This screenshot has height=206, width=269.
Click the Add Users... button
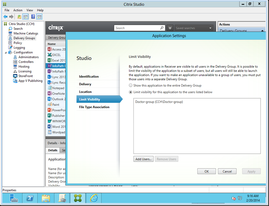pyautogui.click(x=143, y=159)
